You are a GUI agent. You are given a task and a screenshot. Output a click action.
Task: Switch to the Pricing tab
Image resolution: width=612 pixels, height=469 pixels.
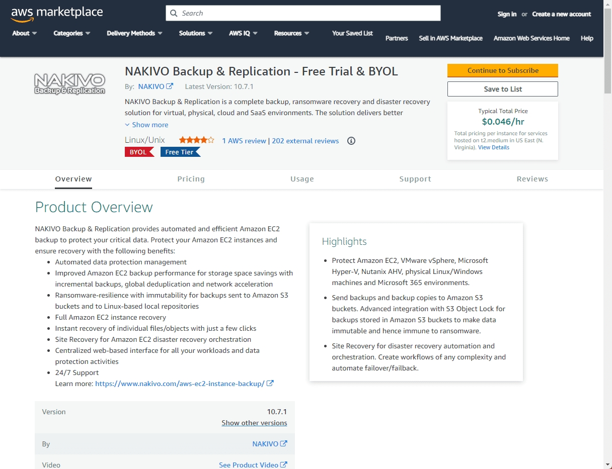[191, 179]
